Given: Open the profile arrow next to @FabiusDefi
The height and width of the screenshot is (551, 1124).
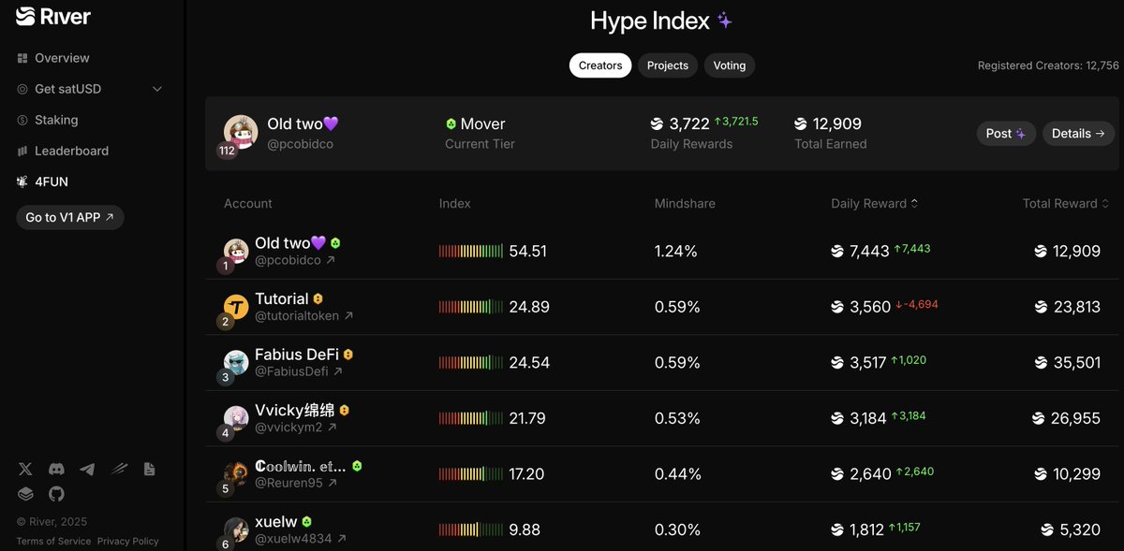Looking at the screenshot, I should (338, 371).
